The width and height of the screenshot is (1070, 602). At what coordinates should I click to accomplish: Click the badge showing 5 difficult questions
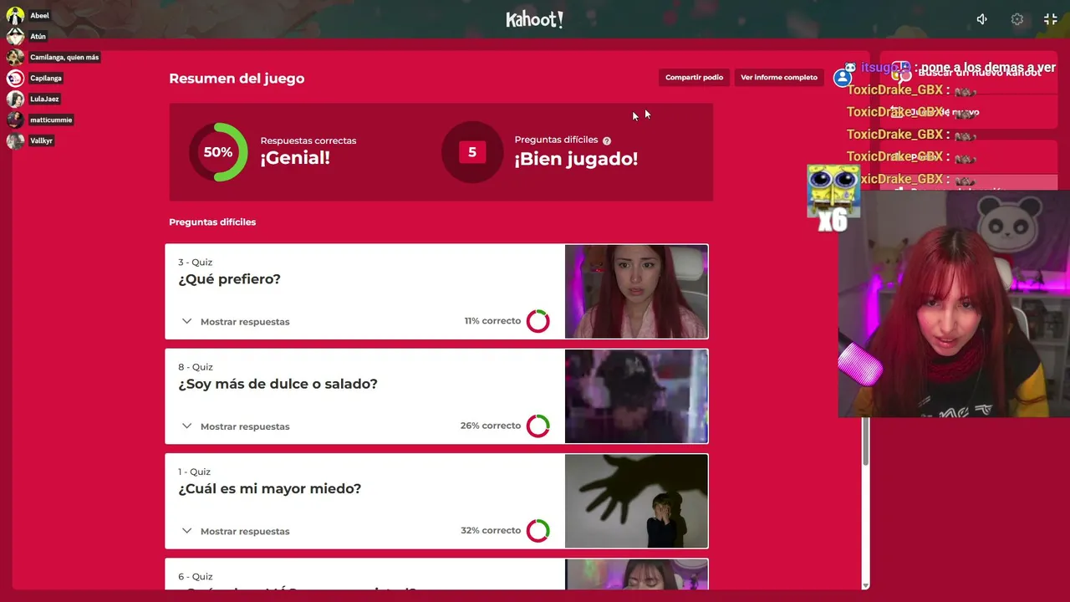tap(472, 152)
